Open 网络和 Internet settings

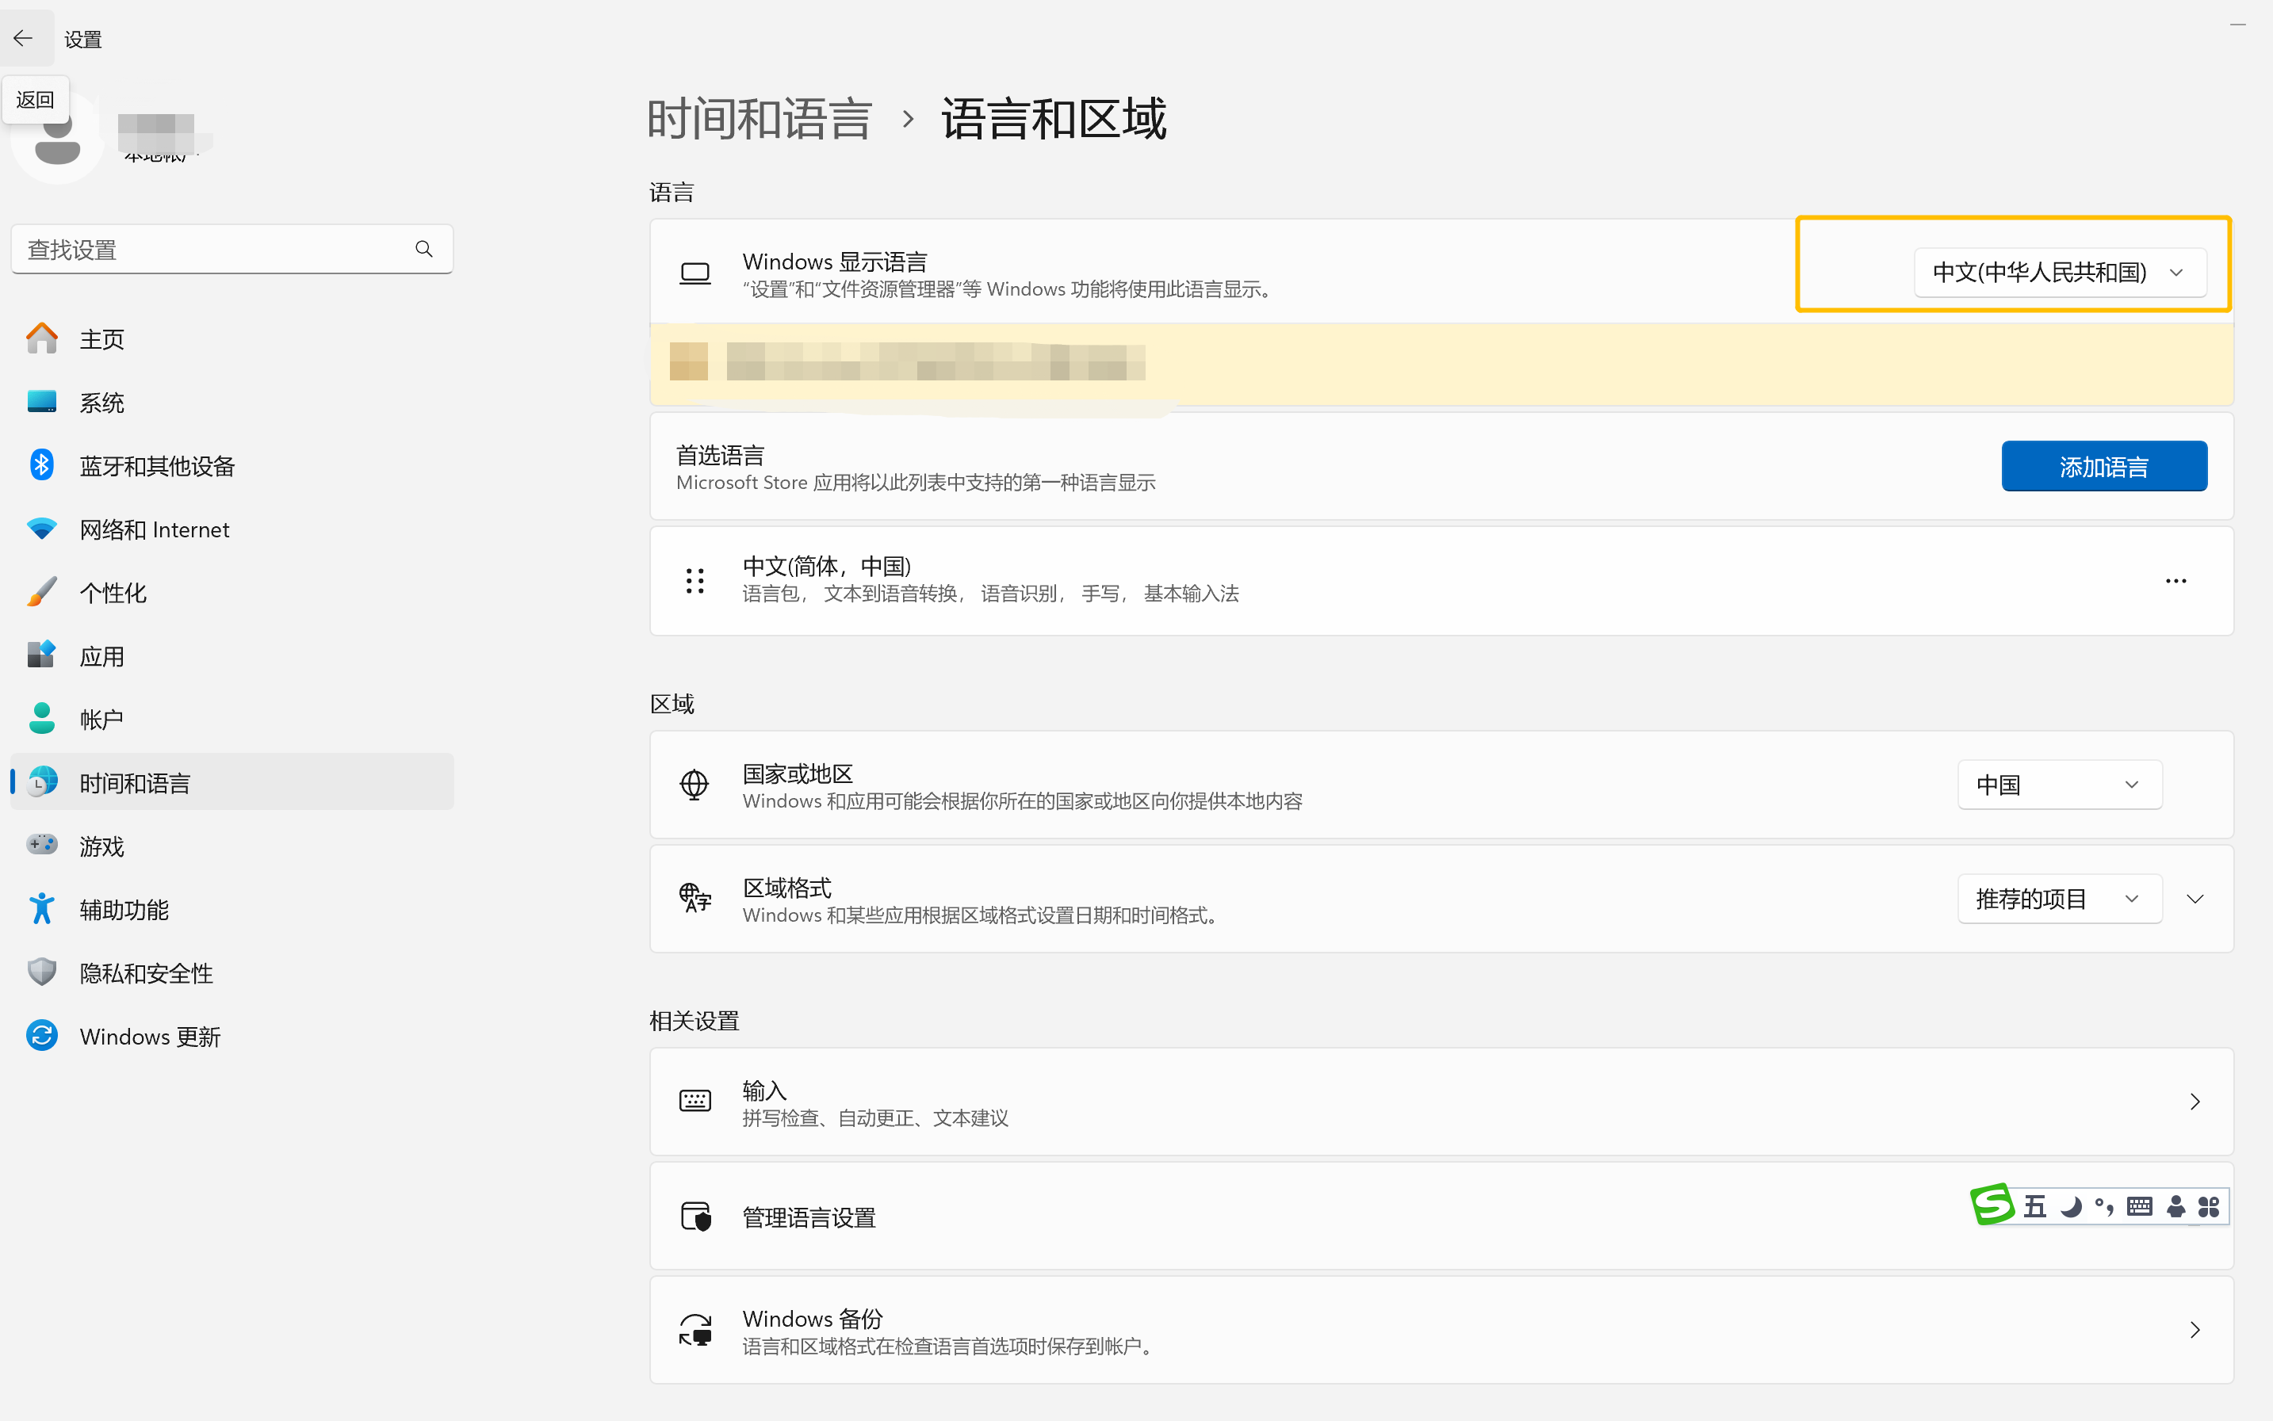coord(232,529)
